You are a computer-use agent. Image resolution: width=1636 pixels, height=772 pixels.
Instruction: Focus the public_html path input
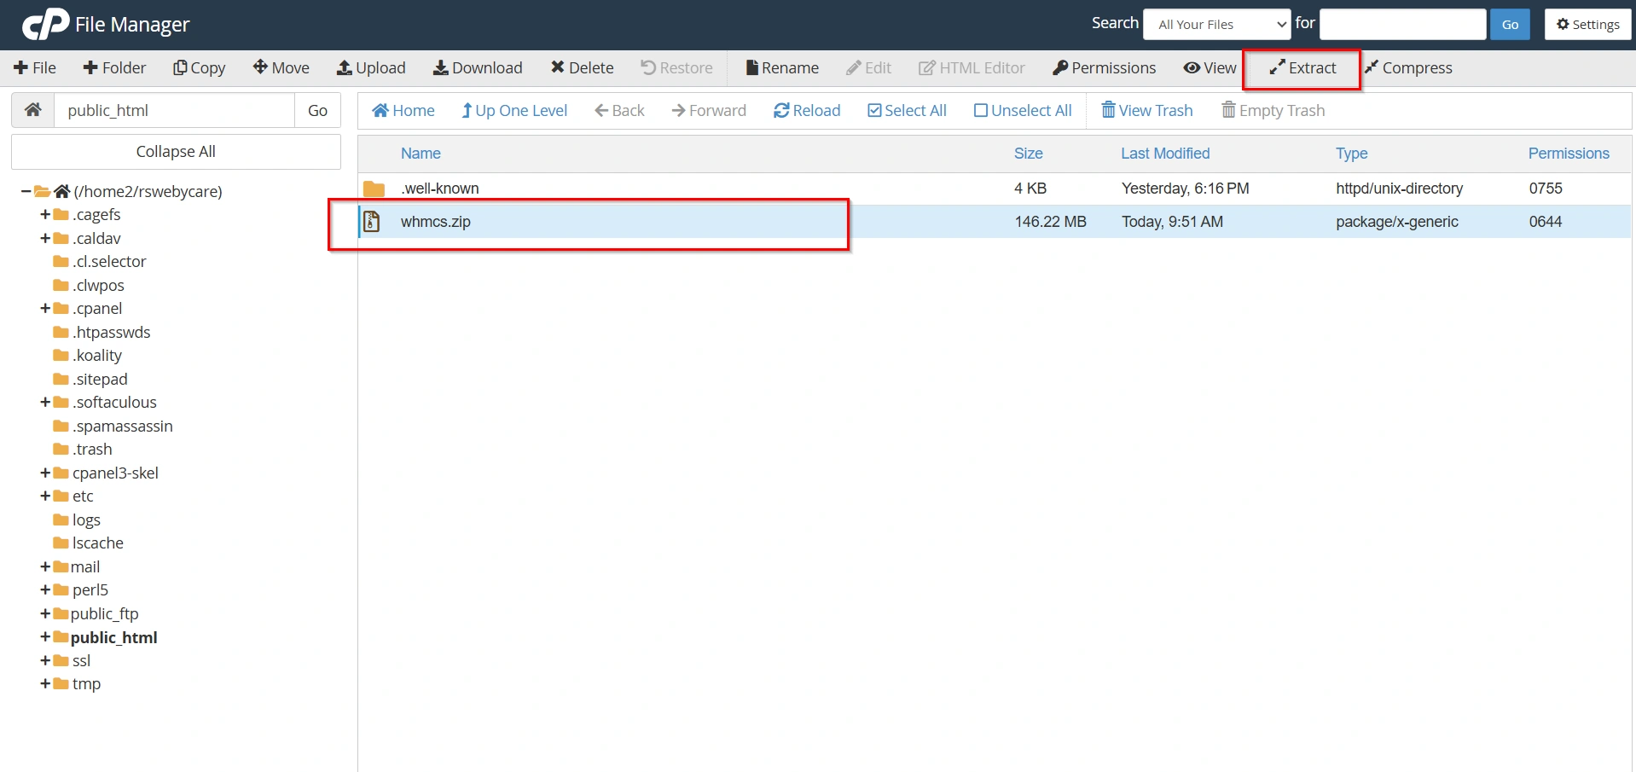pos(175,110)
